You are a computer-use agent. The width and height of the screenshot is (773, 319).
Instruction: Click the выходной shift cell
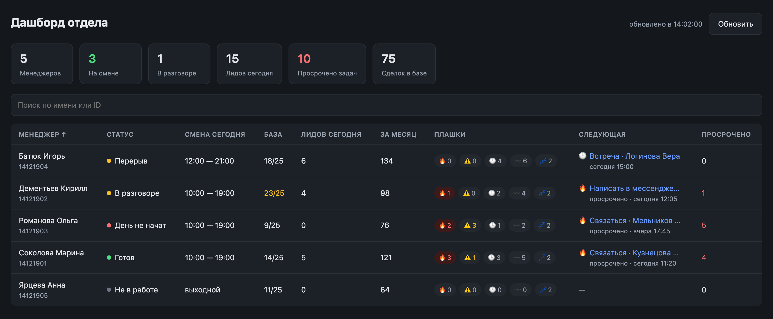click(x=202, y=290)
